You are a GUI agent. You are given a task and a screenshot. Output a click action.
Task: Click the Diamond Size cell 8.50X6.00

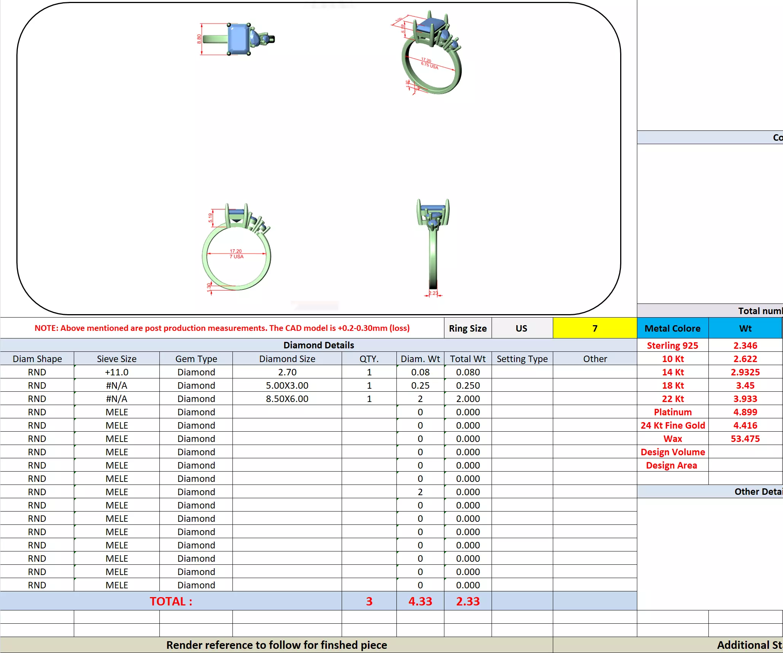(x=287, y=399)
